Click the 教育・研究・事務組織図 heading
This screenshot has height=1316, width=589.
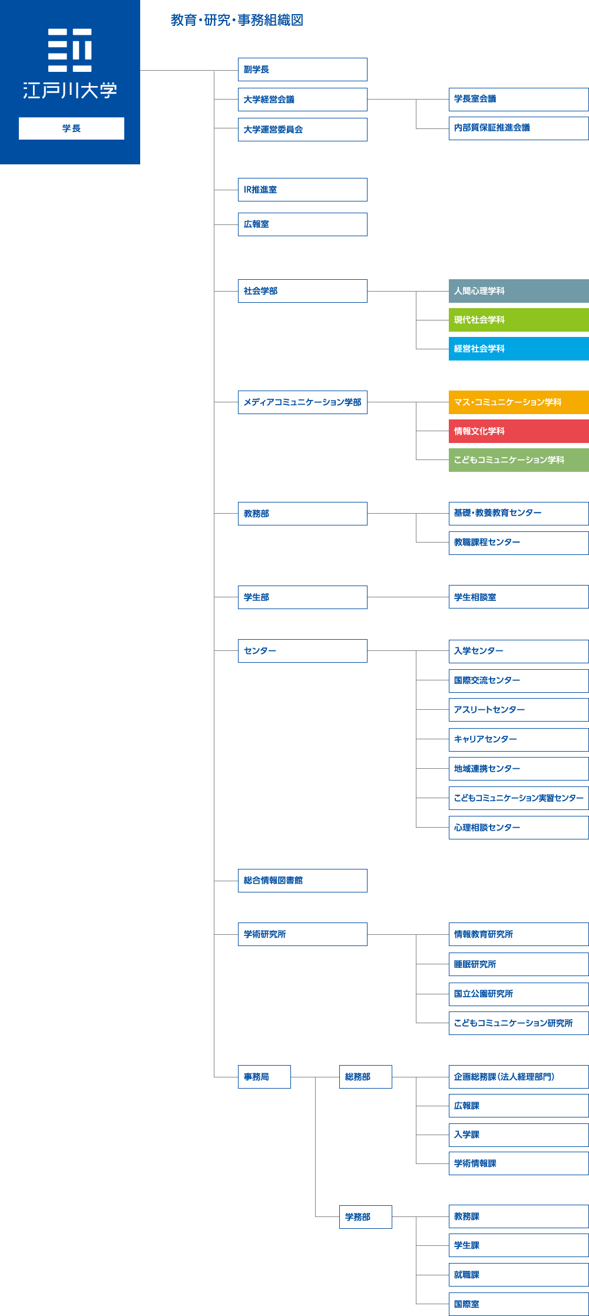click(x=237, y=20)
